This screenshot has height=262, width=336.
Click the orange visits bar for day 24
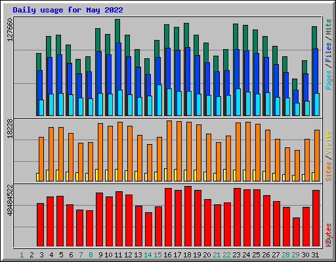click(248, 151)
